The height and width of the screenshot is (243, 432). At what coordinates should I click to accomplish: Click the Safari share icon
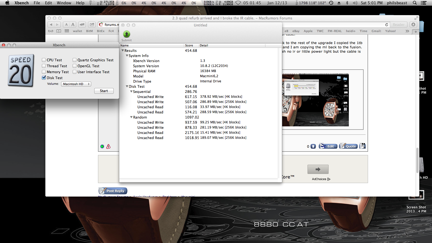92,25
